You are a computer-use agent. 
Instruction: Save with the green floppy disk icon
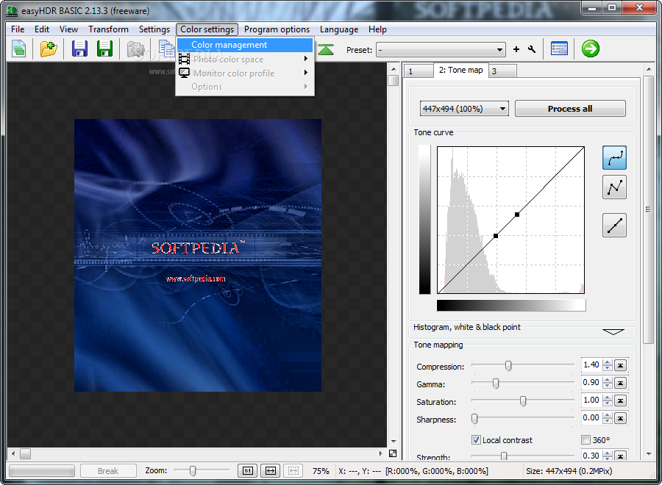(104, 48)
